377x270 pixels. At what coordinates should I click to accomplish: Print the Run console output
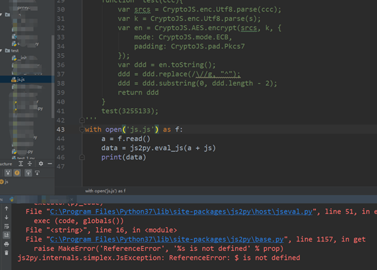coord(7,244)
